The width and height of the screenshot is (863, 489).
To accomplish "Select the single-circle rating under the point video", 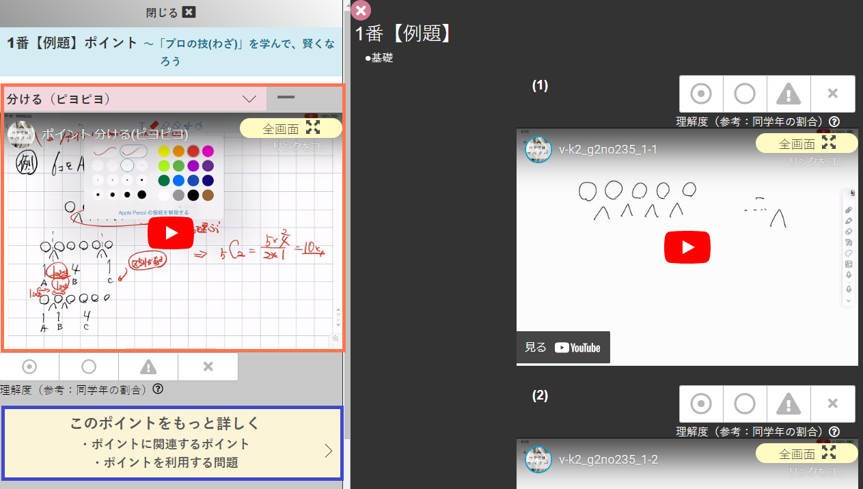I will point(89,367).
